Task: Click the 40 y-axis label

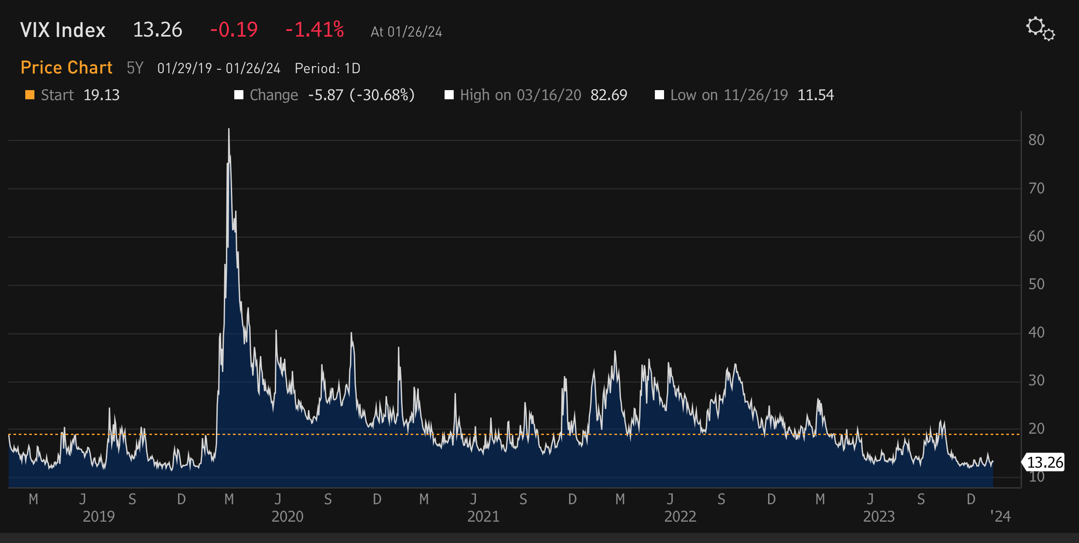Action: 1036,332
